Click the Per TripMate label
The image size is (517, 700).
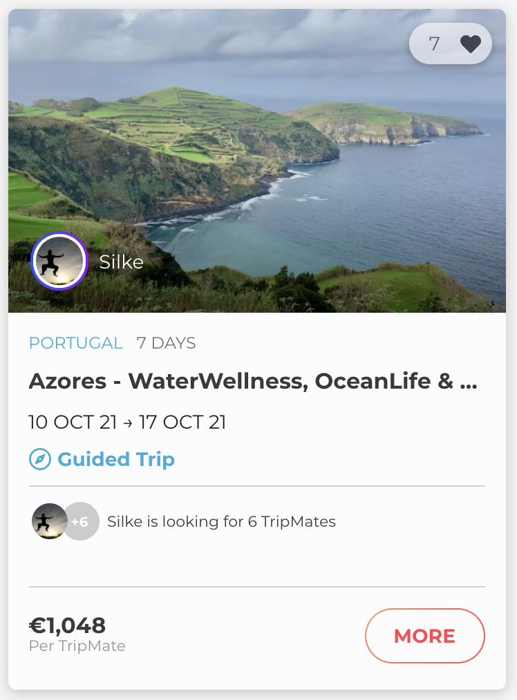(77, 646)
